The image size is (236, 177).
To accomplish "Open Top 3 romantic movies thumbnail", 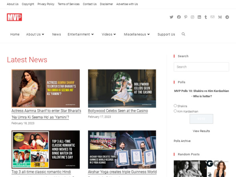I will 46,149.
